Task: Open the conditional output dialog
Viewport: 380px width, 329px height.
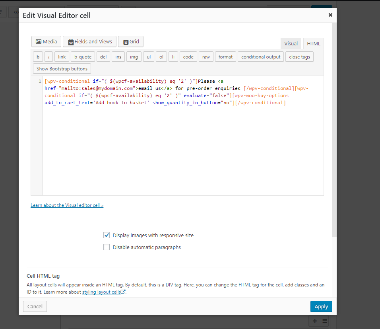Action: [261, 57]
